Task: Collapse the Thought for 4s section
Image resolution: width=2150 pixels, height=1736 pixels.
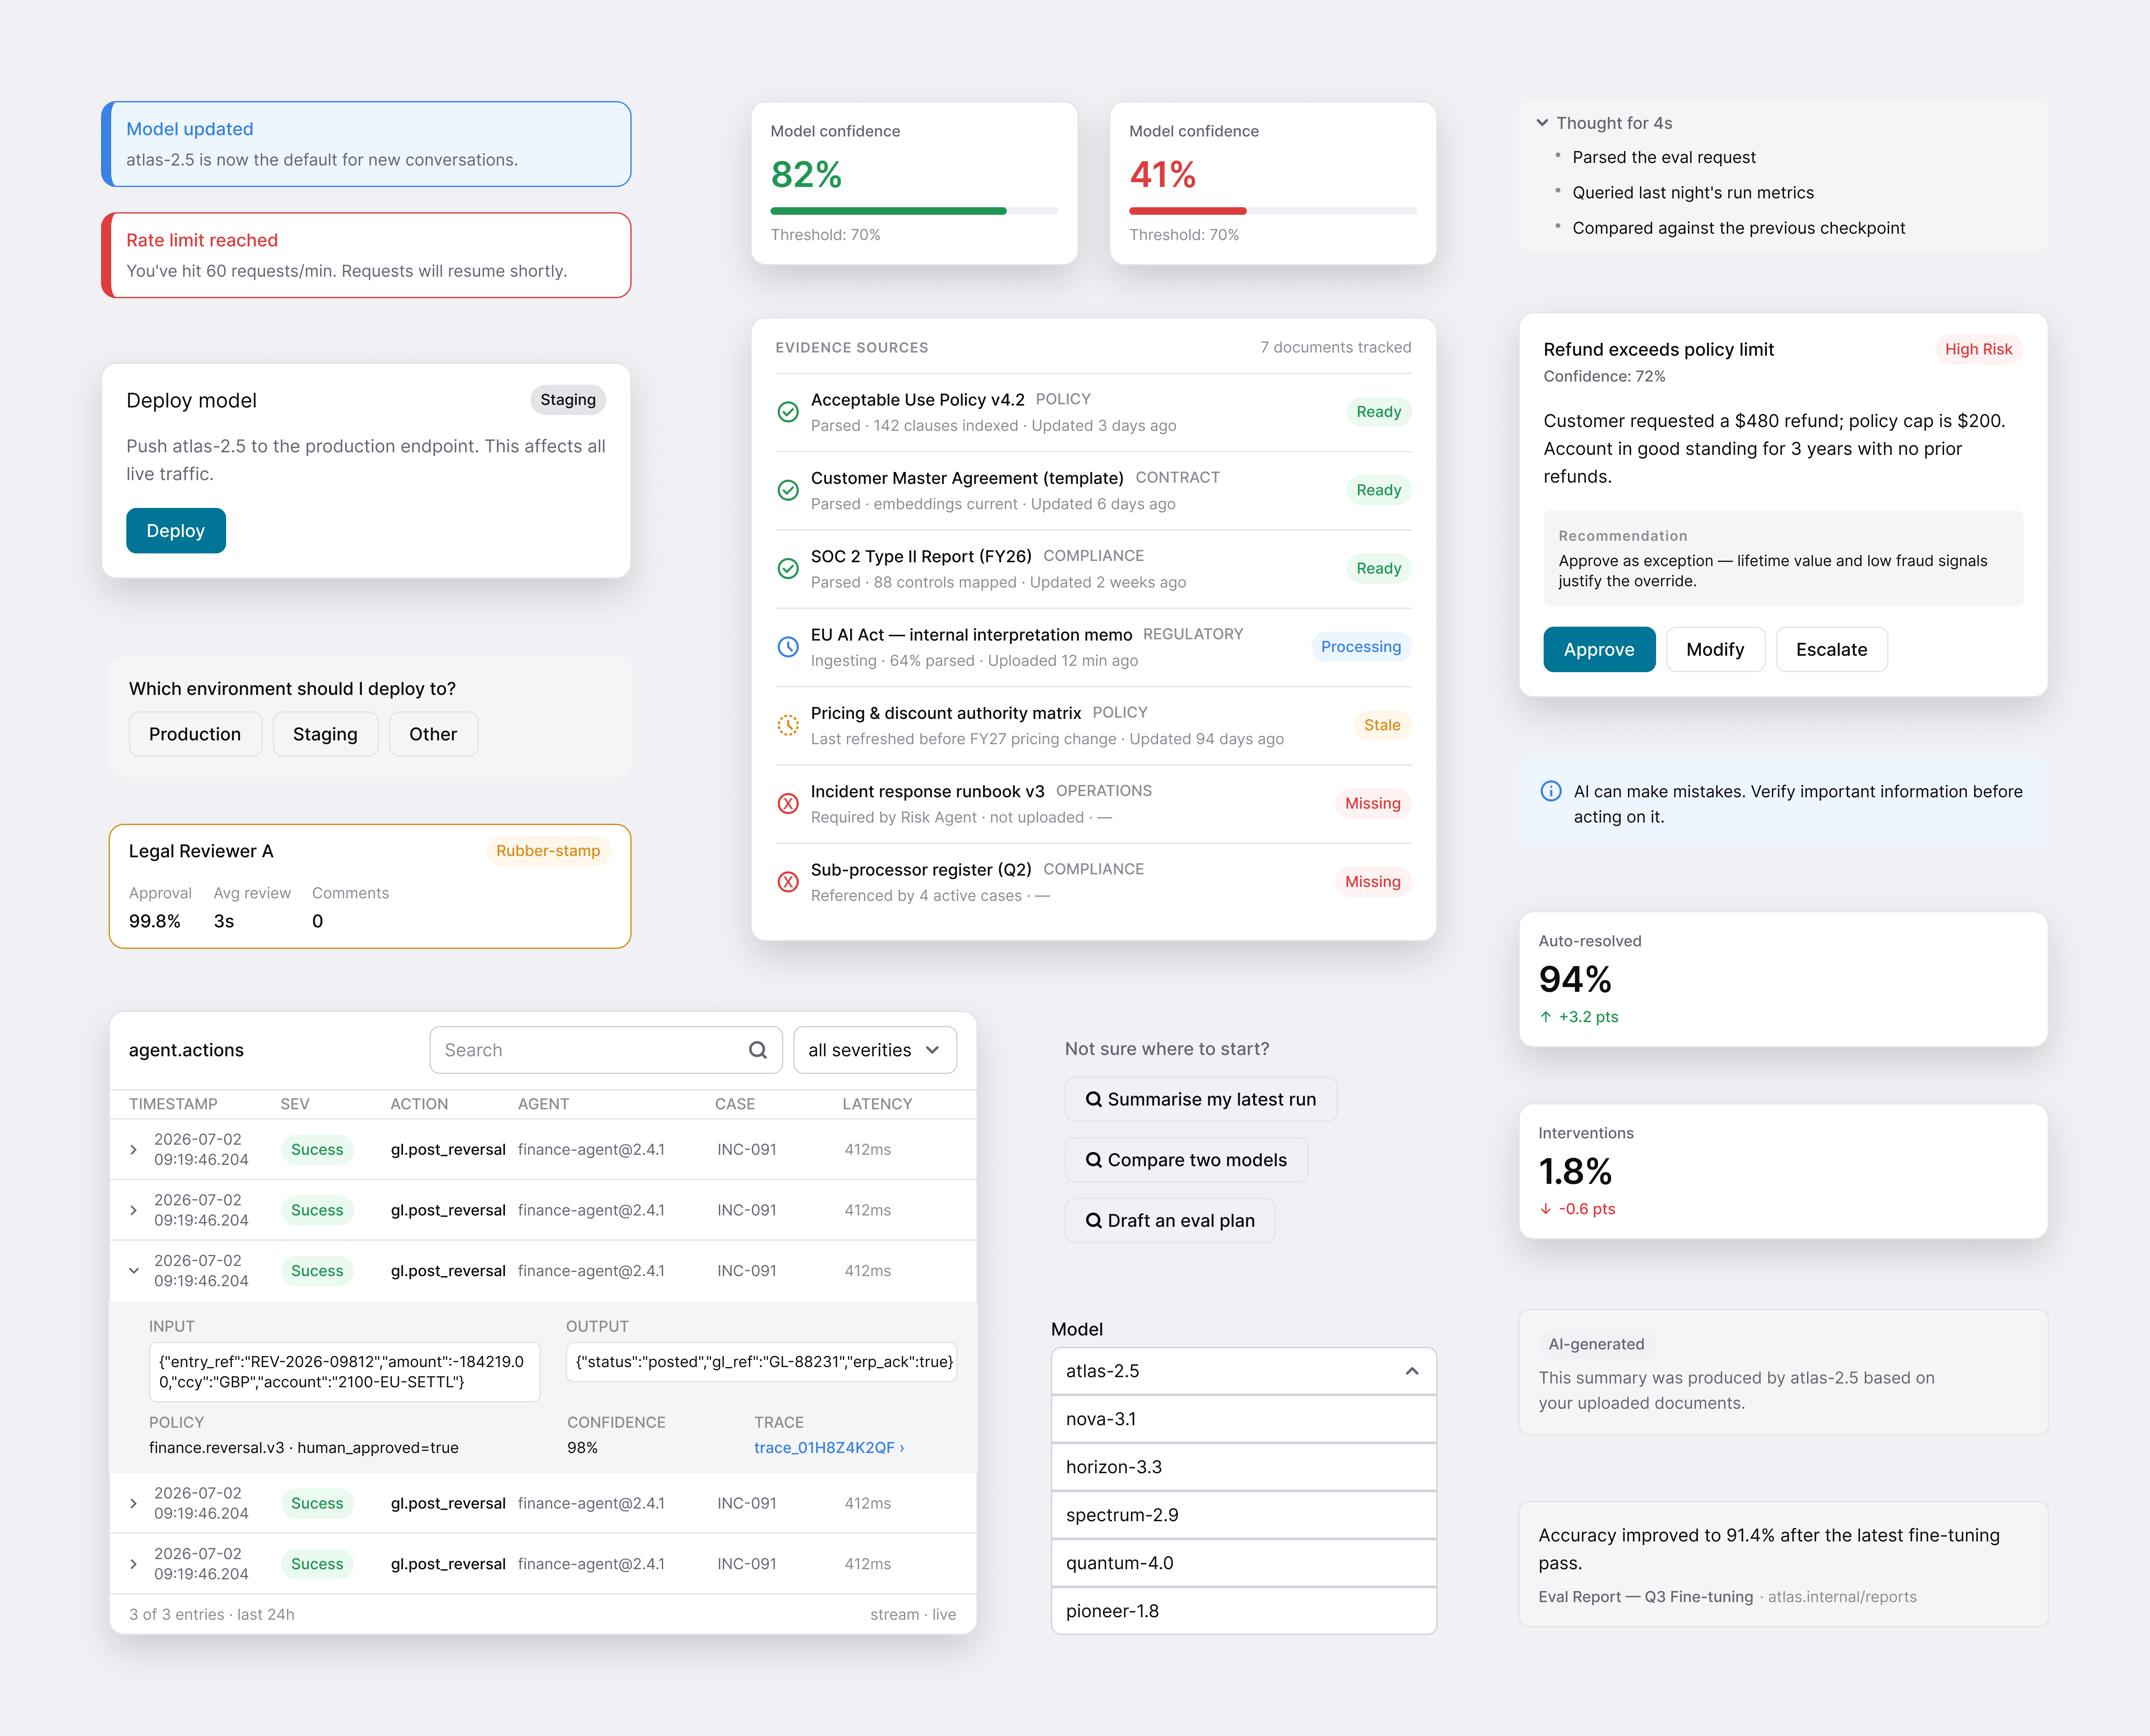Action: (1542, 123)
